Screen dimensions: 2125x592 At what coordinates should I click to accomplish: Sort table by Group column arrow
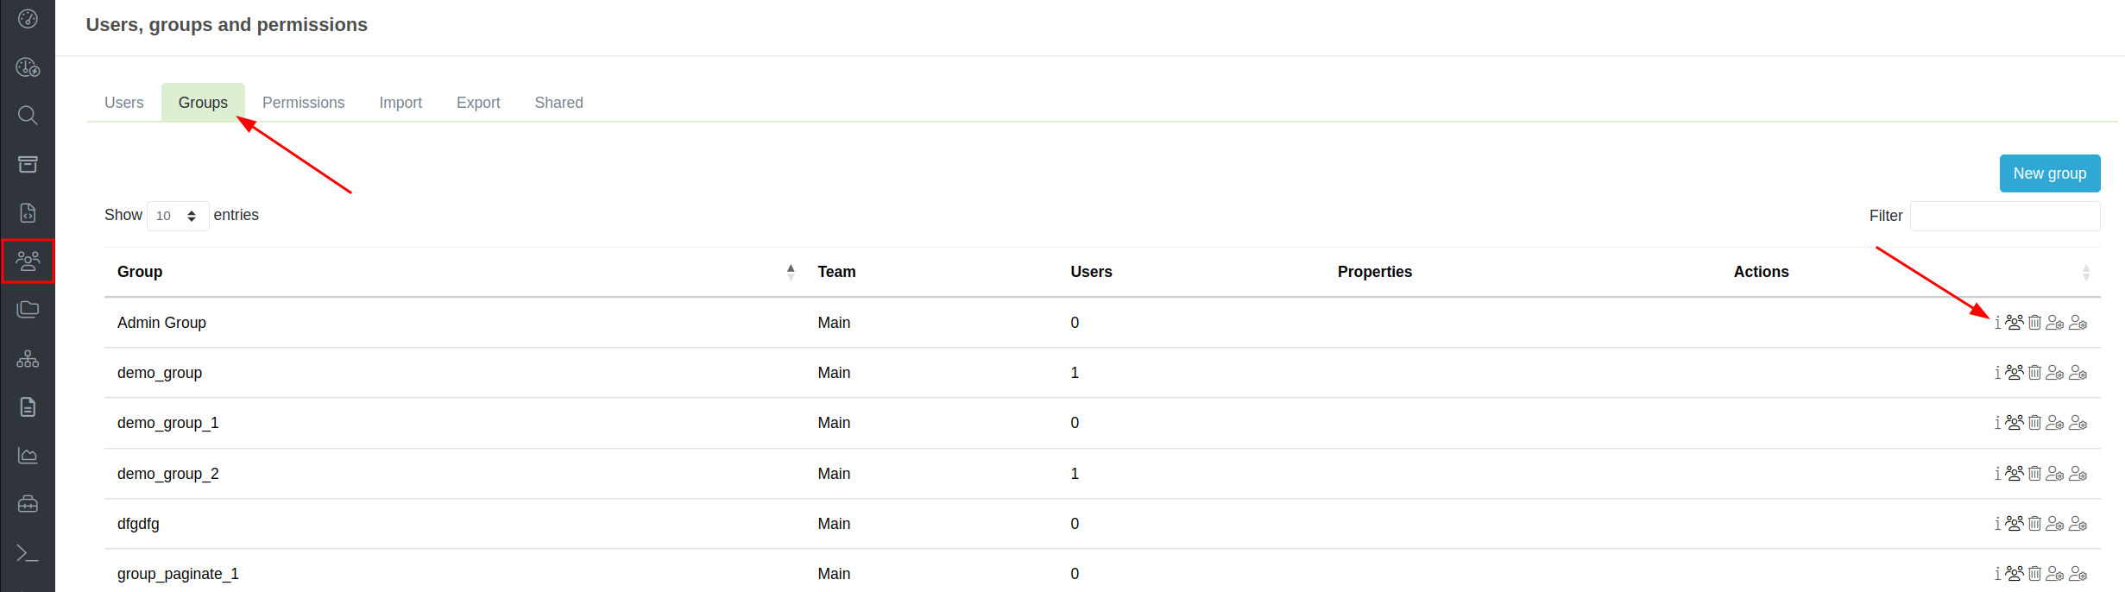pyautogui.click(x=791, y=272)
